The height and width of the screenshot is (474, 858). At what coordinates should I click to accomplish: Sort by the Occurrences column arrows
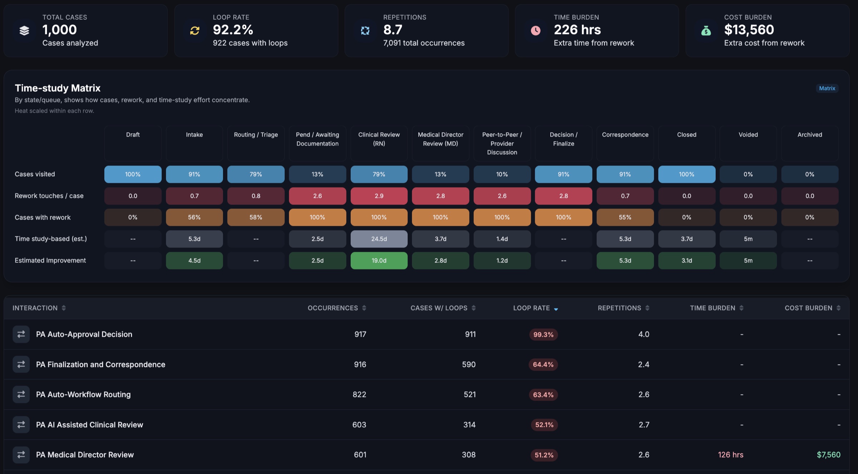pos(364,308)
